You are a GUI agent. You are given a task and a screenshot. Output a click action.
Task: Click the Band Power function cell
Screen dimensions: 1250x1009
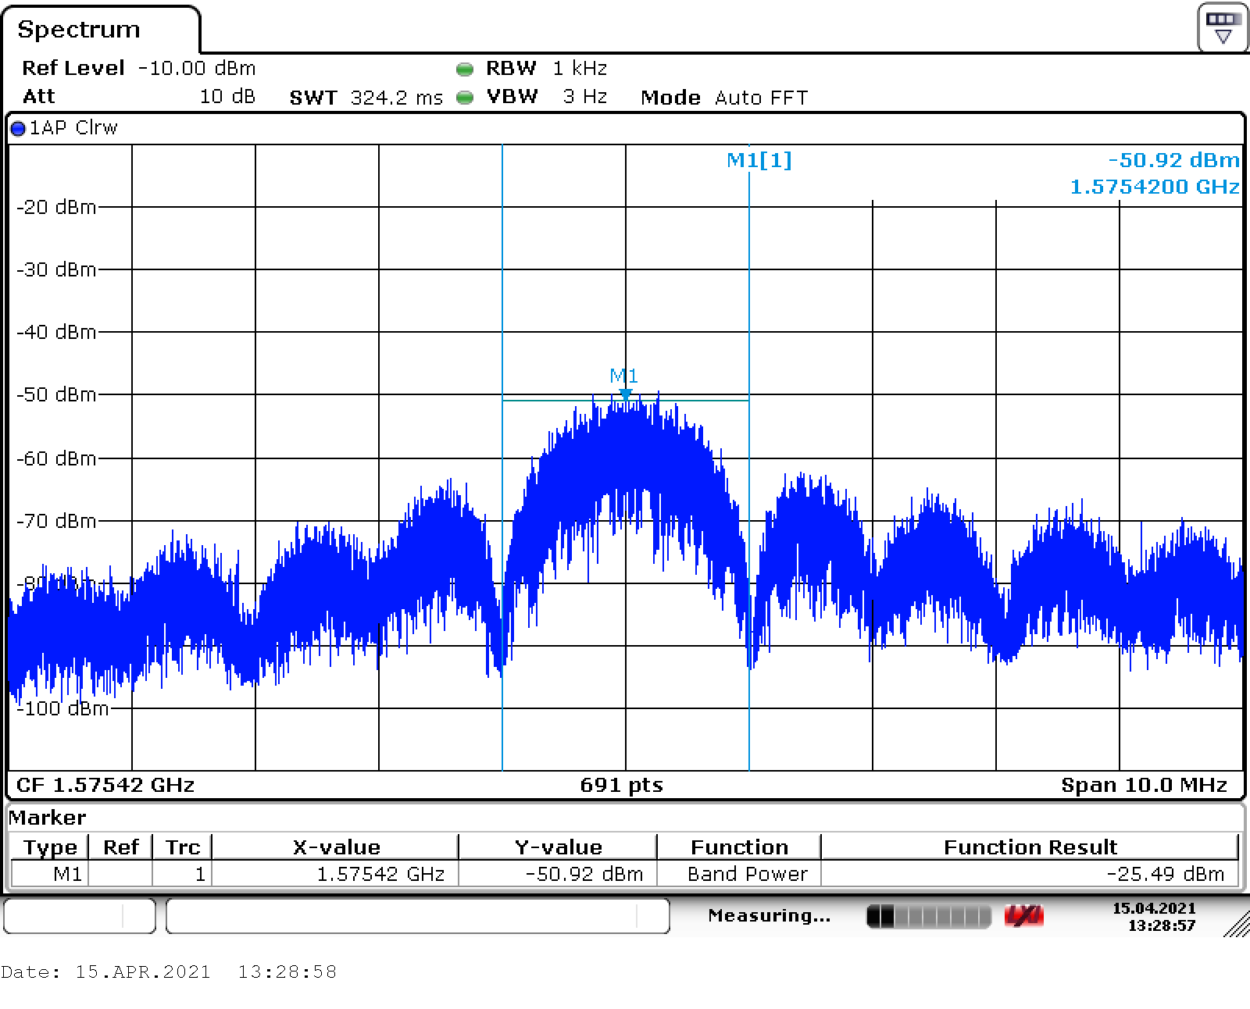tap(747, 874)
